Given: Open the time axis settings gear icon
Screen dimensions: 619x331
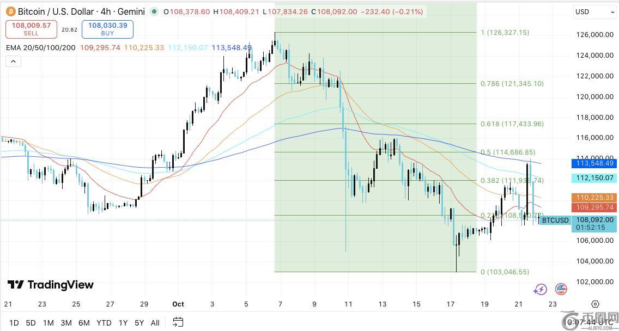Looking at the screenshot, I should 595,304.
